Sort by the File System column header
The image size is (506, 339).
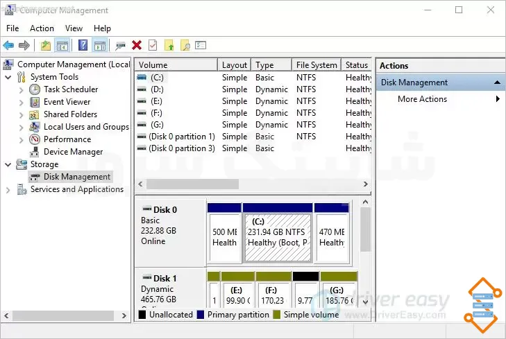317,64
